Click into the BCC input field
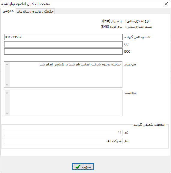 (x=63, y=51)
